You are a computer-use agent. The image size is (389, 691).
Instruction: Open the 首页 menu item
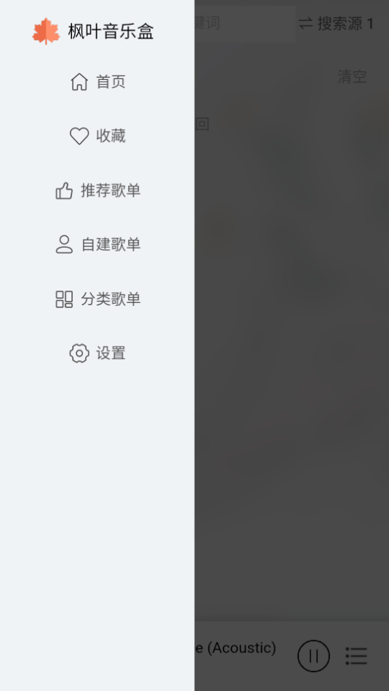[x=97, y=81]
